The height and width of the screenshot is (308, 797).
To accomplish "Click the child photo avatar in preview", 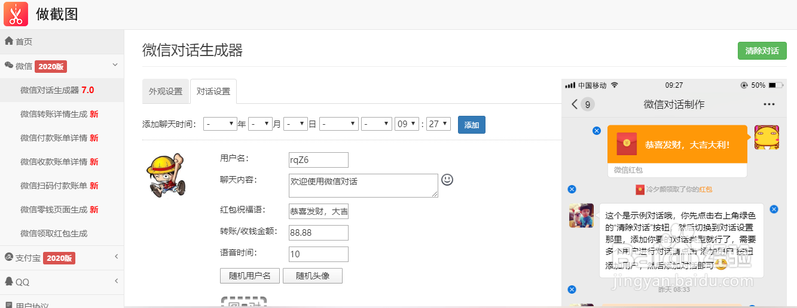I will pos(581,215).
